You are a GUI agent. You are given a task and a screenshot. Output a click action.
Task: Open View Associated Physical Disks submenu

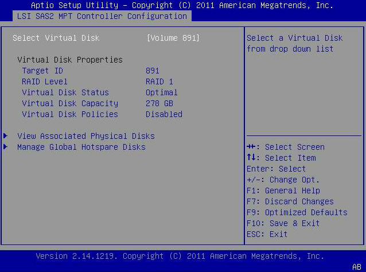(x=86, y=136)
